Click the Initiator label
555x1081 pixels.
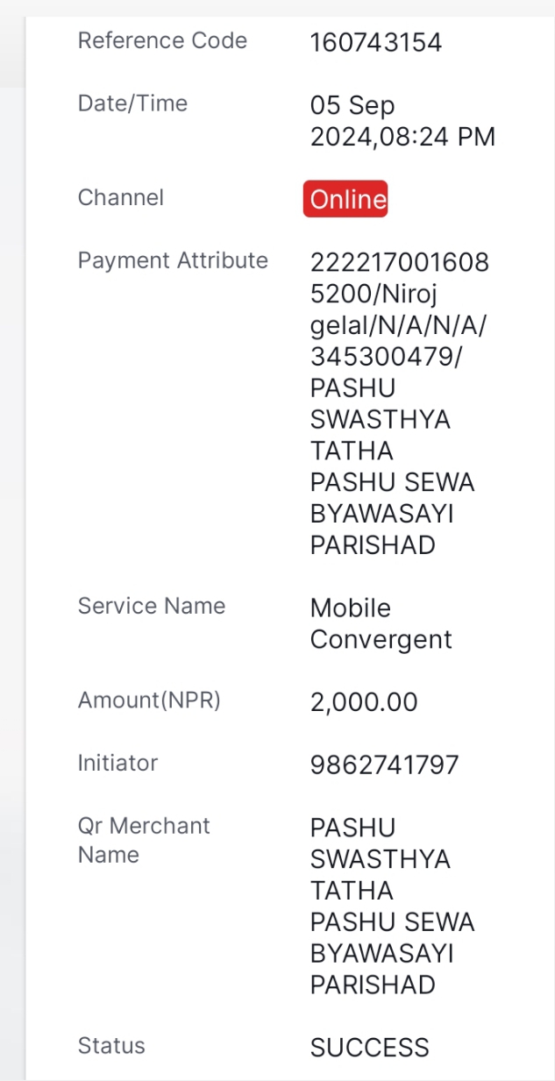coord(117,763)
